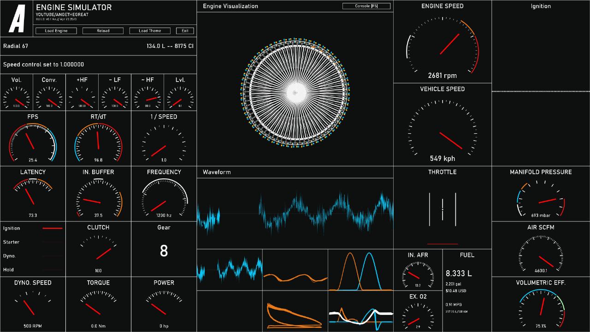
Task: Click the Exit button
Action: tap(185, 31)
